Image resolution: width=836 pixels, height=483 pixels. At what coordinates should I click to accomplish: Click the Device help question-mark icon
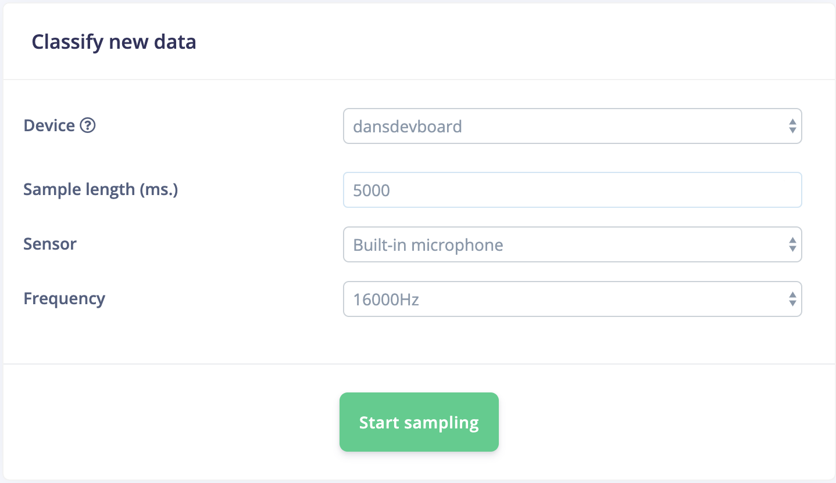click(x=87, y=125)
